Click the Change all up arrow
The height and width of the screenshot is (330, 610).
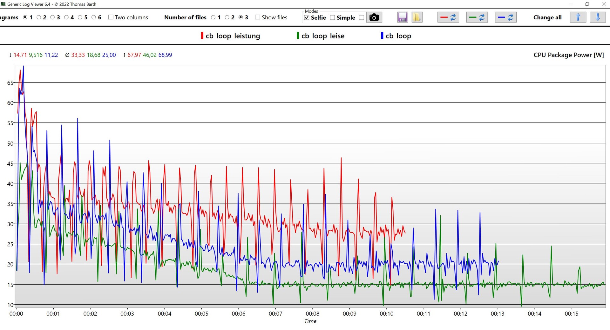578,17
